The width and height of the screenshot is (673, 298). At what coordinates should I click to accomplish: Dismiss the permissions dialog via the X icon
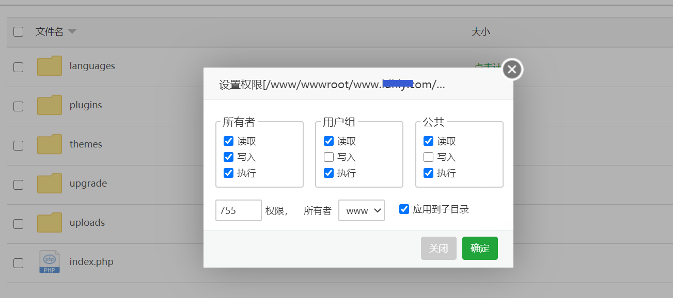(x=511, y=69)
